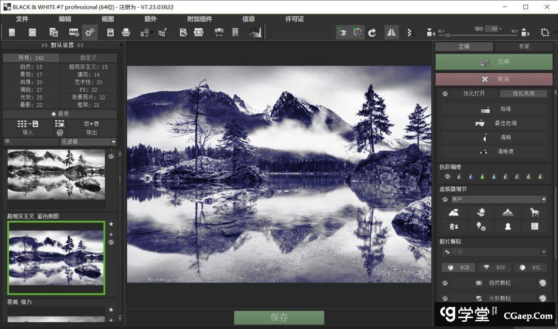Open the histogram icon in toolbar
Image resolution: width=558 pixels, height=329 pixels.
pyautogui.click(x=255, y=32)
